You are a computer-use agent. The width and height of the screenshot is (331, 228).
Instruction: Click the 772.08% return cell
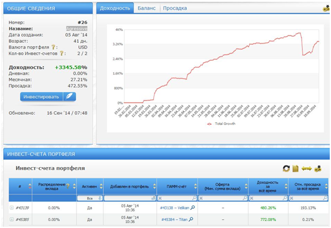[268, 219]
